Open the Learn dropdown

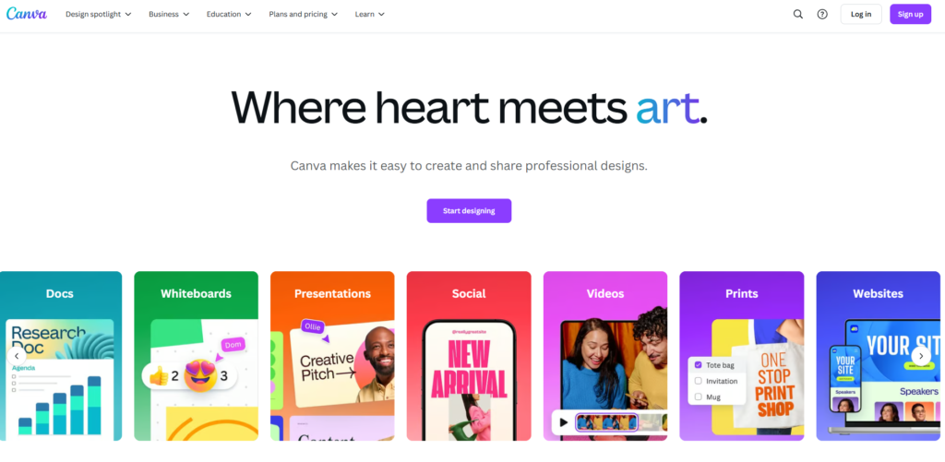pyautogui.click(x=369, y=14)
